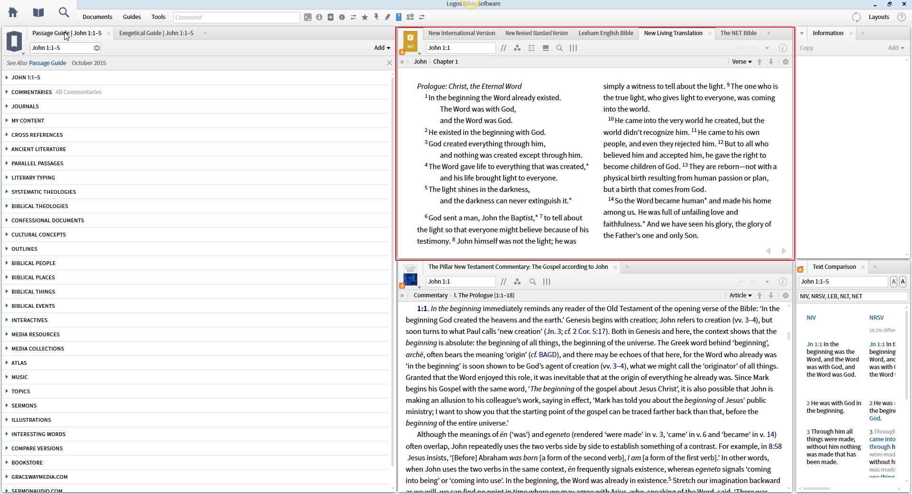Close the New Living Translation tab
Image resolution: width=912 pixels, height=494 pixels.
(710, 33)
